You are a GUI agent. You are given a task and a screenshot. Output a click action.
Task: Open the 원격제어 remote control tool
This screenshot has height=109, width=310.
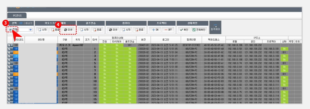coord(215,27)
